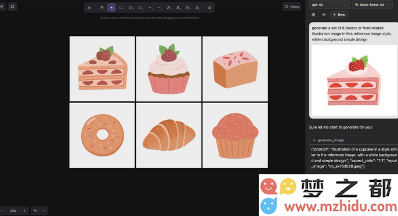
Task: Select the Diamond shape tool
Action: pos(131,8)
